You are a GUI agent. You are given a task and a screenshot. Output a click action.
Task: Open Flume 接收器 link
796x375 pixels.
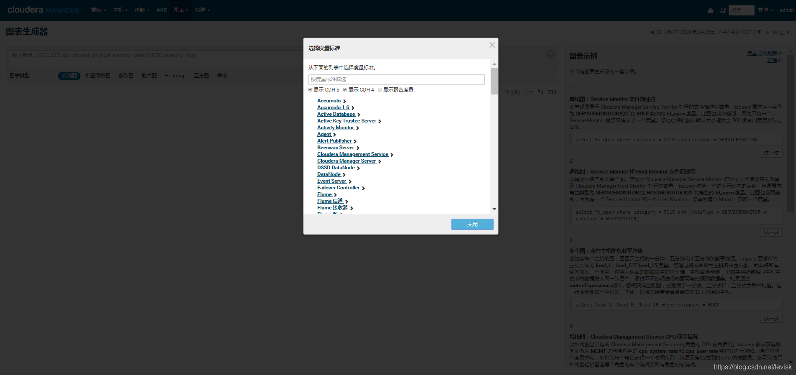pos(333,208)
